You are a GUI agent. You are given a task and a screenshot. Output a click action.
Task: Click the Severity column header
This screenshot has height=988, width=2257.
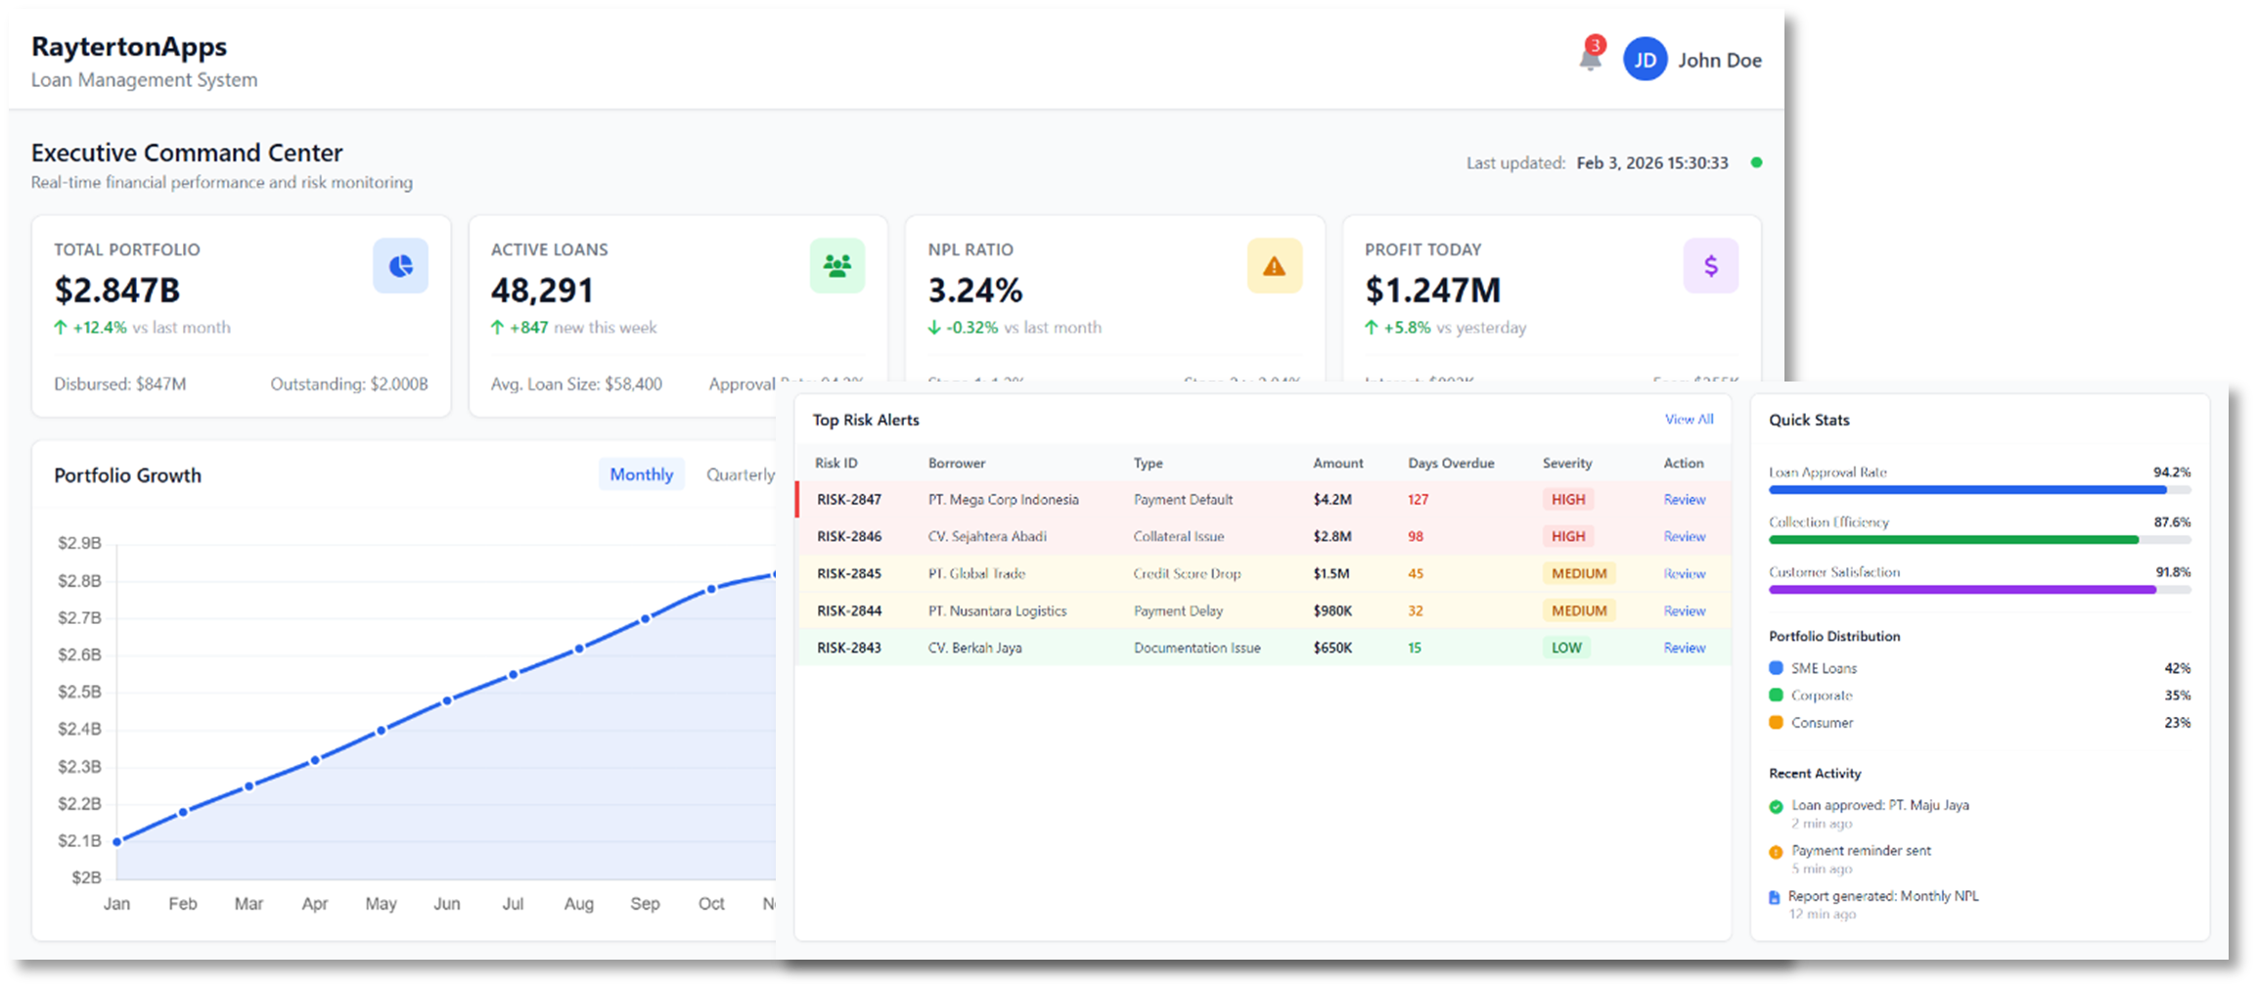[1566, 463]
